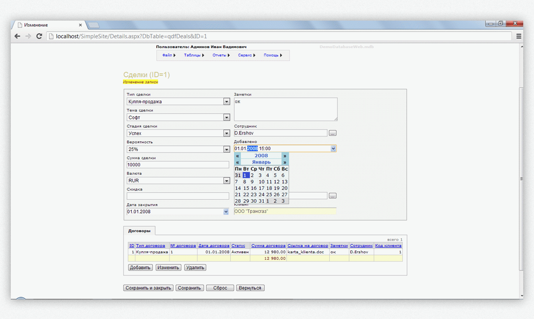Screen dimensions: 534x319
Task: Click the Добавить button
Action: coord(140,268)
